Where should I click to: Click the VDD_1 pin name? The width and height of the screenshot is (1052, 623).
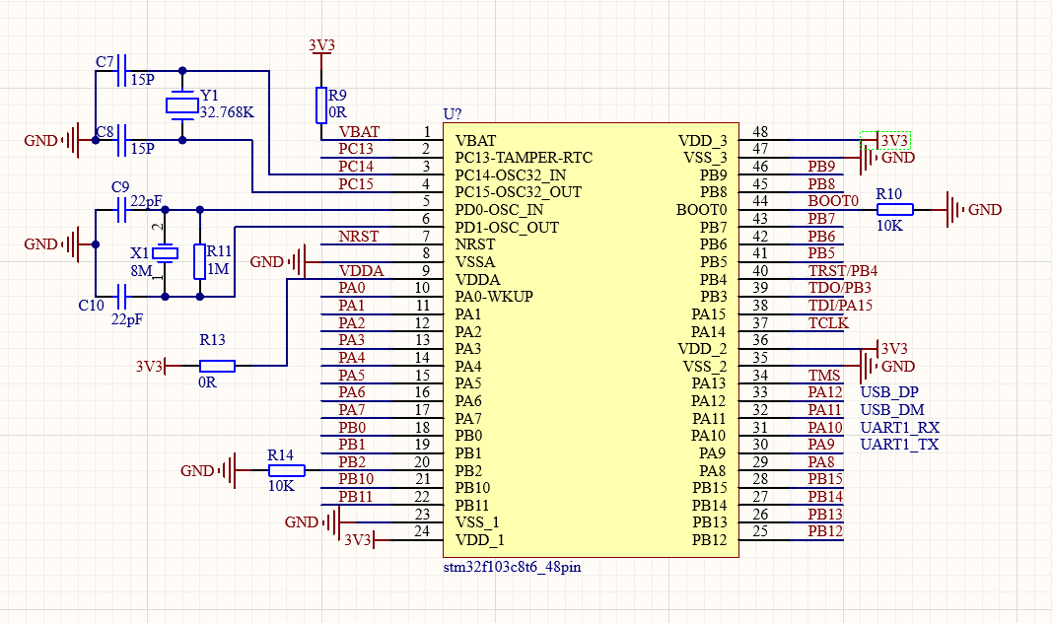coord(480,539)
